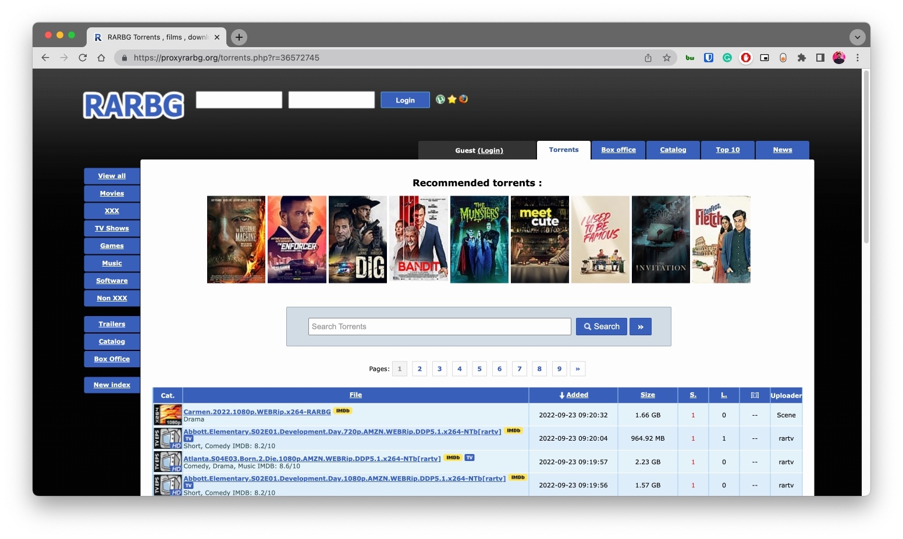Screen dimensions: 903x539
Task: Open Atlanta.S04E03.Born.2.Die torrent link
Action: click(312, 459)
